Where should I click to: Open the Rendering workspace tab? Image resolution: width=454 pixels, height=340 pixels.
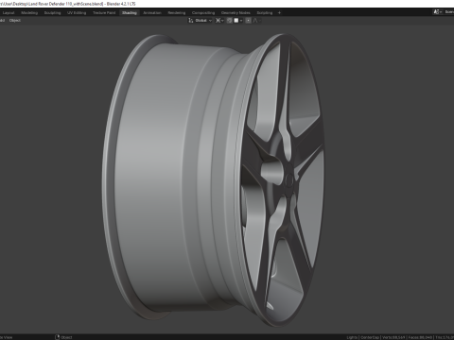[x=177, y=13]
